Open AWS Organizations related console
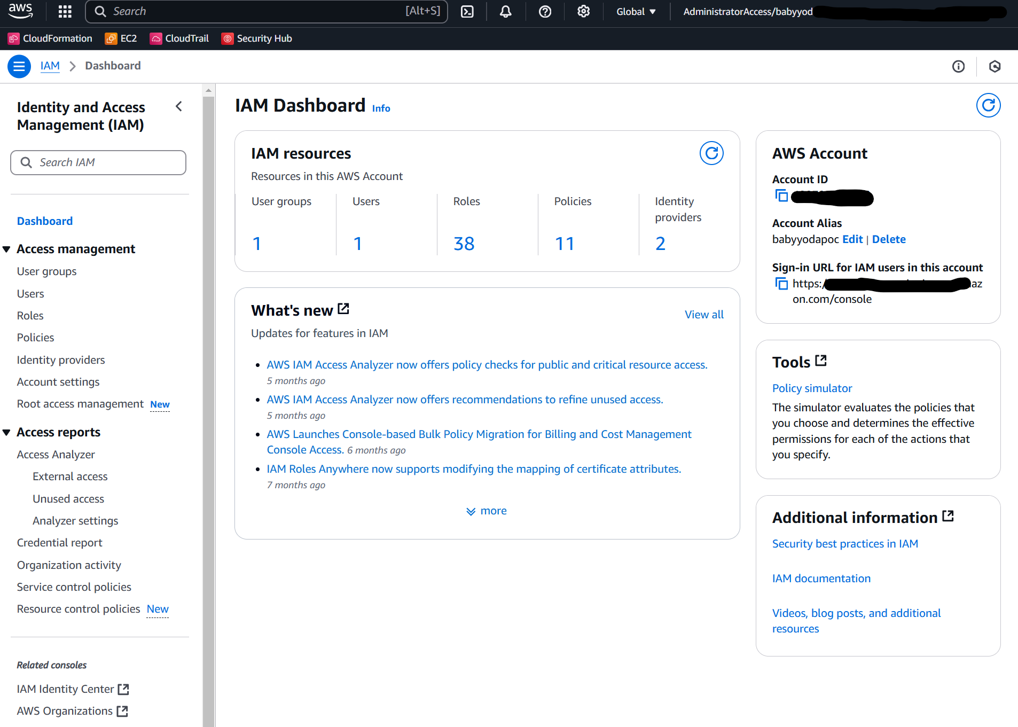1018x727 pixels. 72,711
